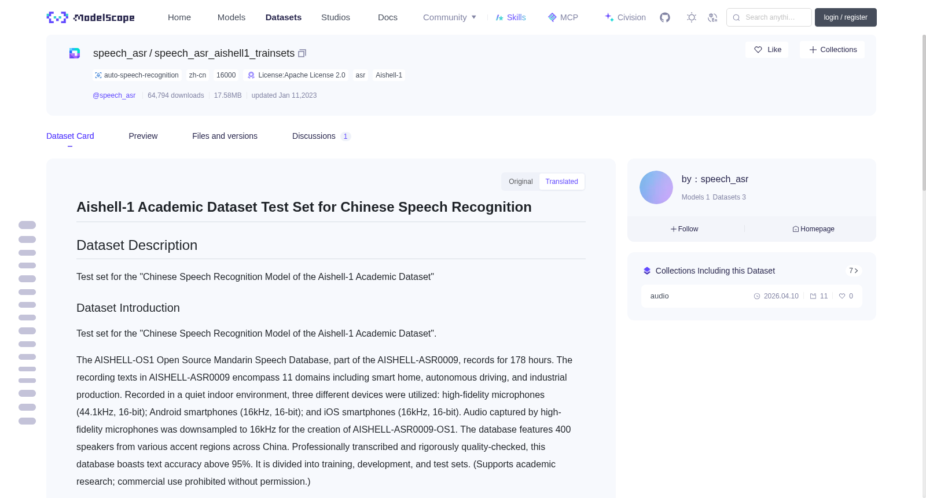Click the updated Jan 11,2023 text
This screenshot has height=498, width=926.
click(284, 95)
